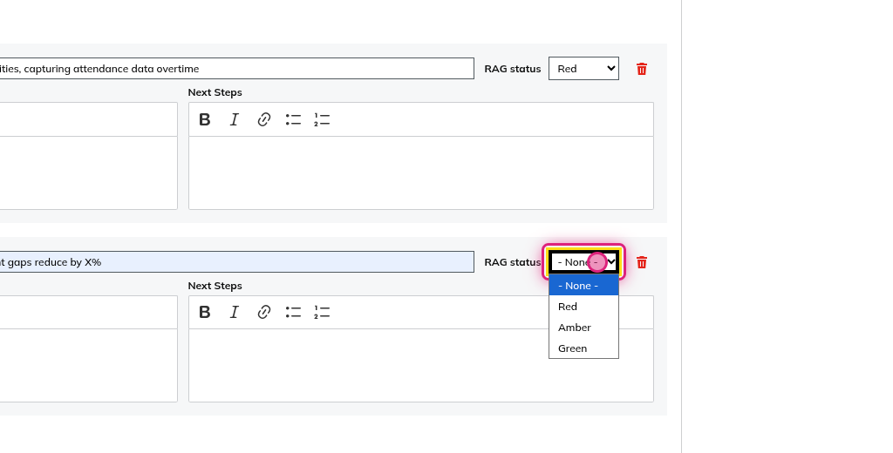Choose Red from the RAG status list
The height and width of the screenshot is (453, 893).
(x=583, y=306)
